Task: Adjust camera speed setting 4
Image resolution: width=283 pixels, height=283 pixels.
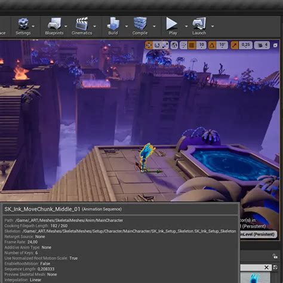Action: pyautogui.click(x=262, y=45)
